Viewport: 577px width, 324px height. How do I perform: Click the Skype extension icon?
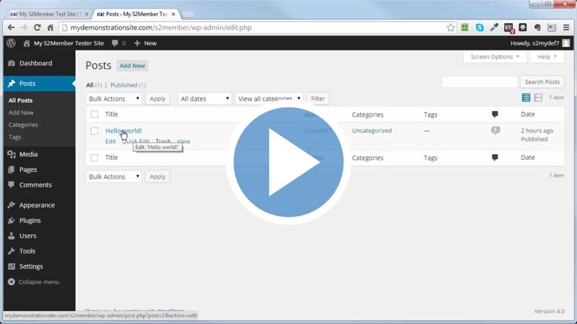[x=480, y=27]
